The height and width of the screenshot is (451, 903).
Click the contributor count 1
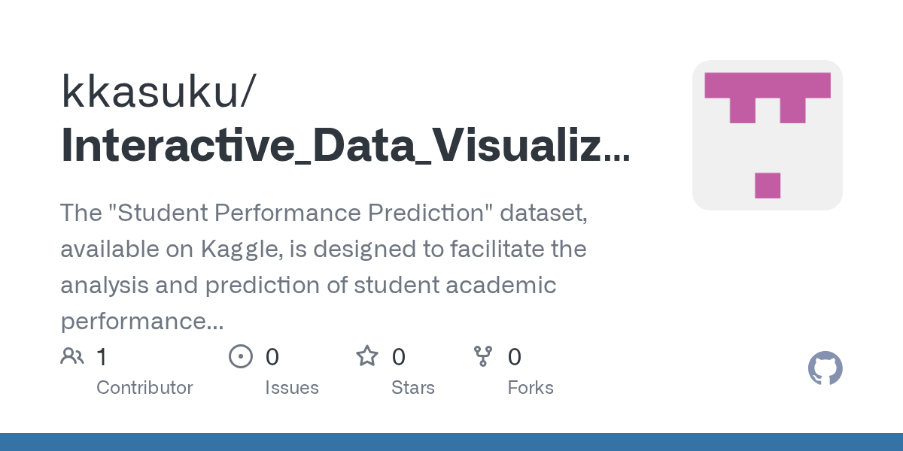[x=102, y=356]
